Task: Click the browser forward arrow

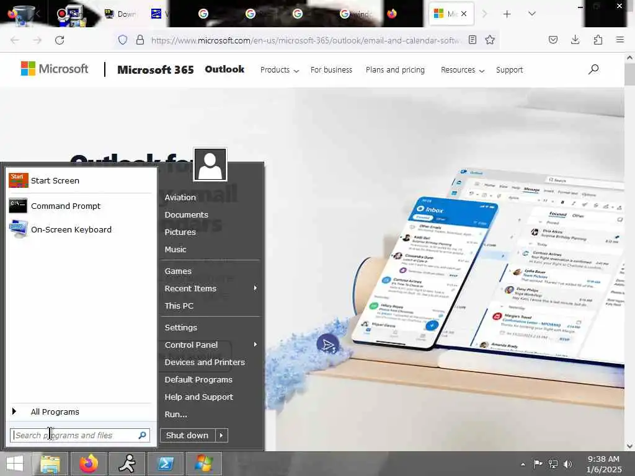Action: tap(37, 40)
